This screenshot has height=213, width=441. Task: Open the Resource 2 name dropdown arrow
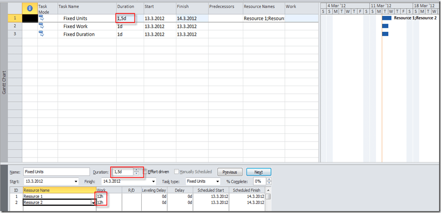coord(93,203)
